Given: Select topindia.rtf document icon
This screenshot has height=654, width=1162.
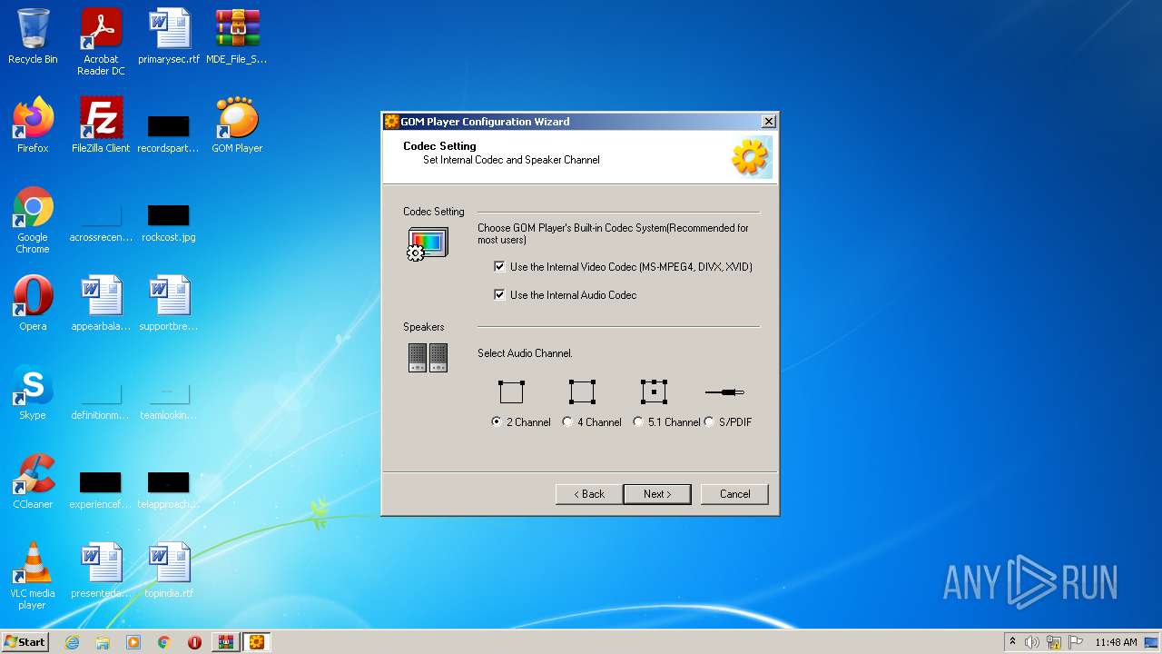Looking at the screenshot, I should pyautogui.click(x=169, y=570).
